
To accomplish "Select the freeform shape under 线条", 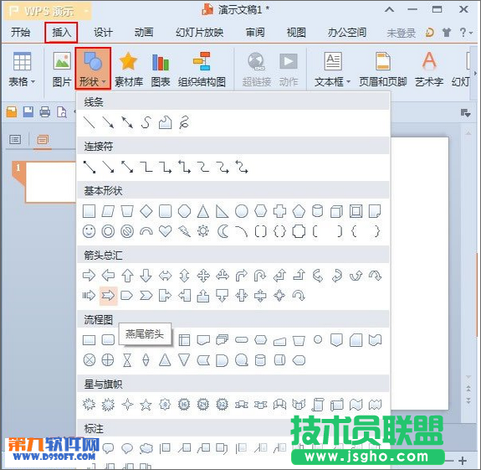I will pos(165,122).
